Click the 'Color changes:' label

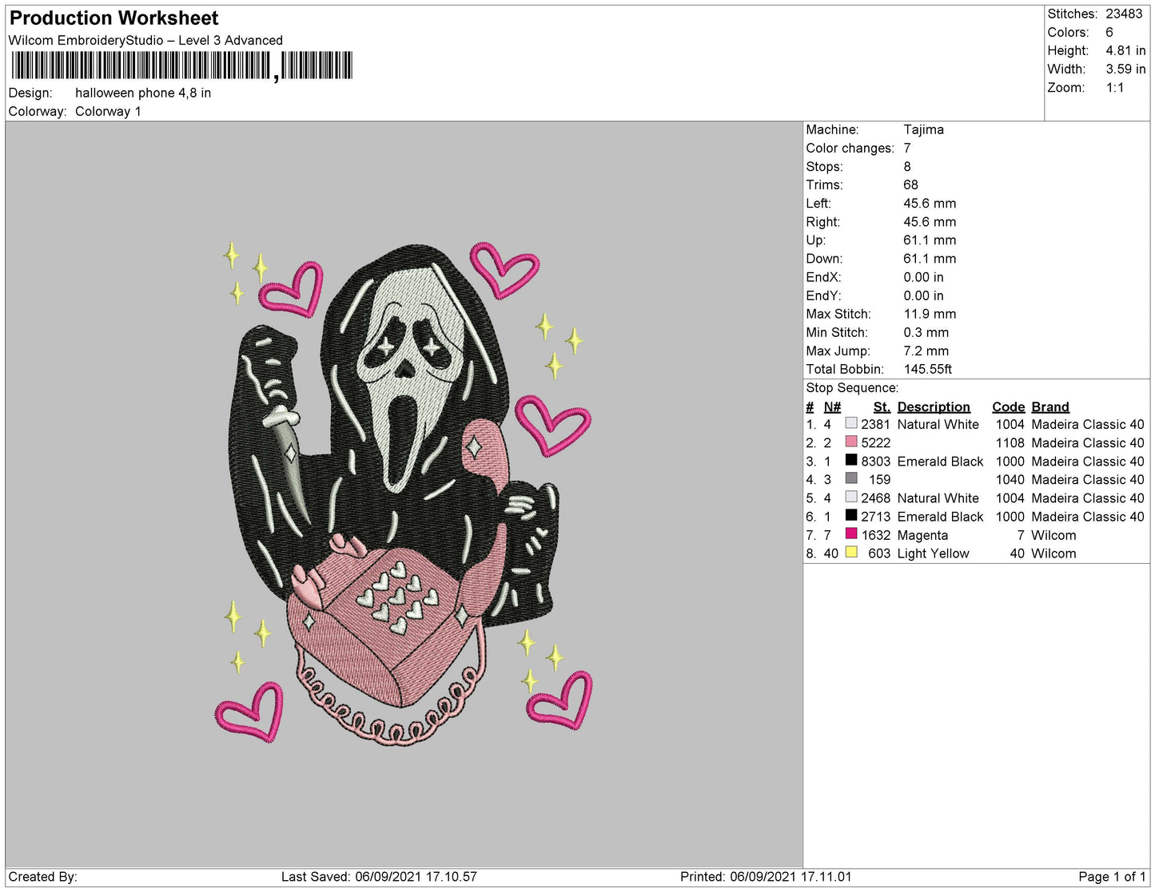click(850, 148)
